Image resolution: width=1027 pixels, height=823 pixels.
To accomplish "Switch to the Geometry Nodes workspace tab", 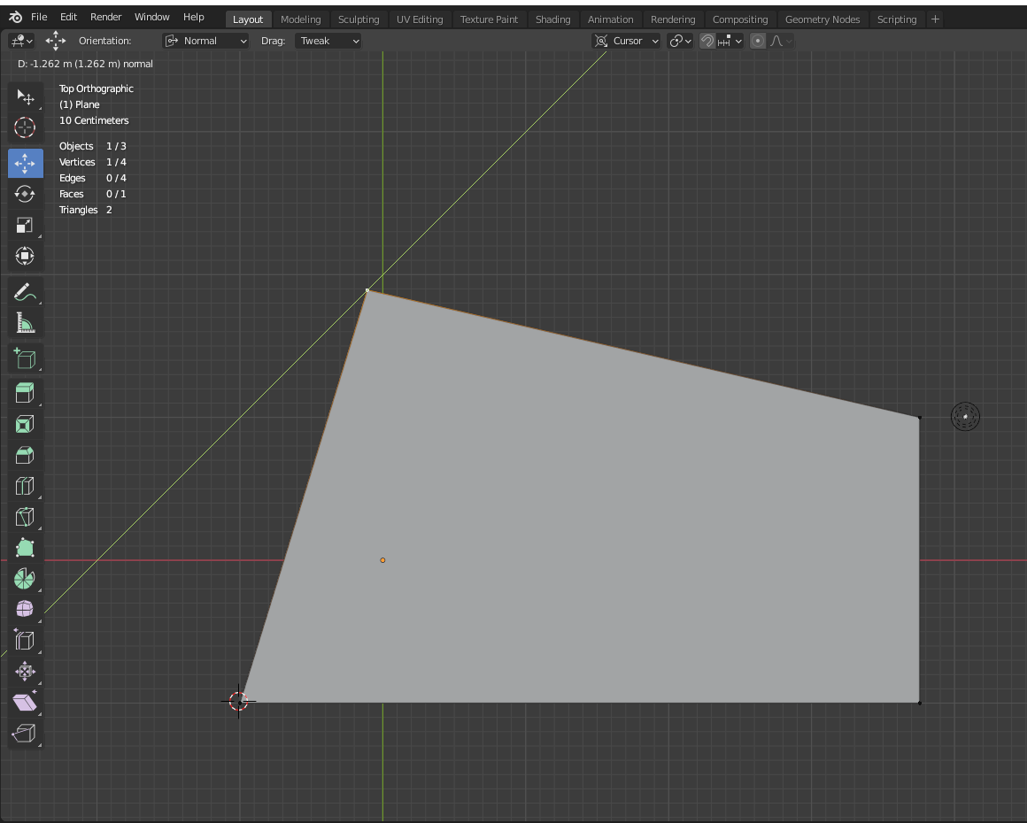I will [x=822, y=19].
